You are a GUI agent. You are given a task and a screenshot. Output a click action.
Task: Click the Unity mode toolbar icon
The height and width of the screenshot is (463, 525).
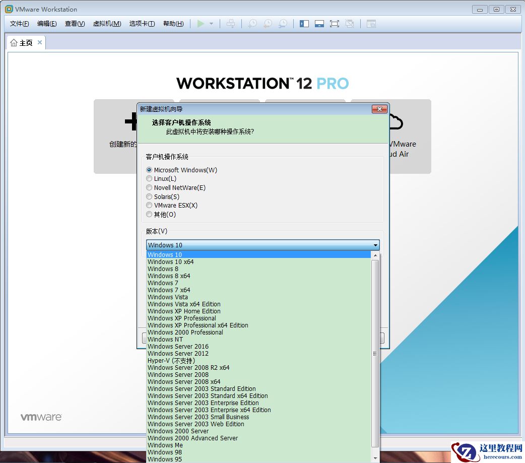click(x=350, y=23)
